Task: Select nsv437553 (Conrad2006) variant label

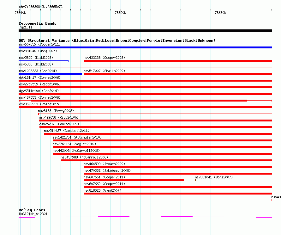Action: [40, 97]
